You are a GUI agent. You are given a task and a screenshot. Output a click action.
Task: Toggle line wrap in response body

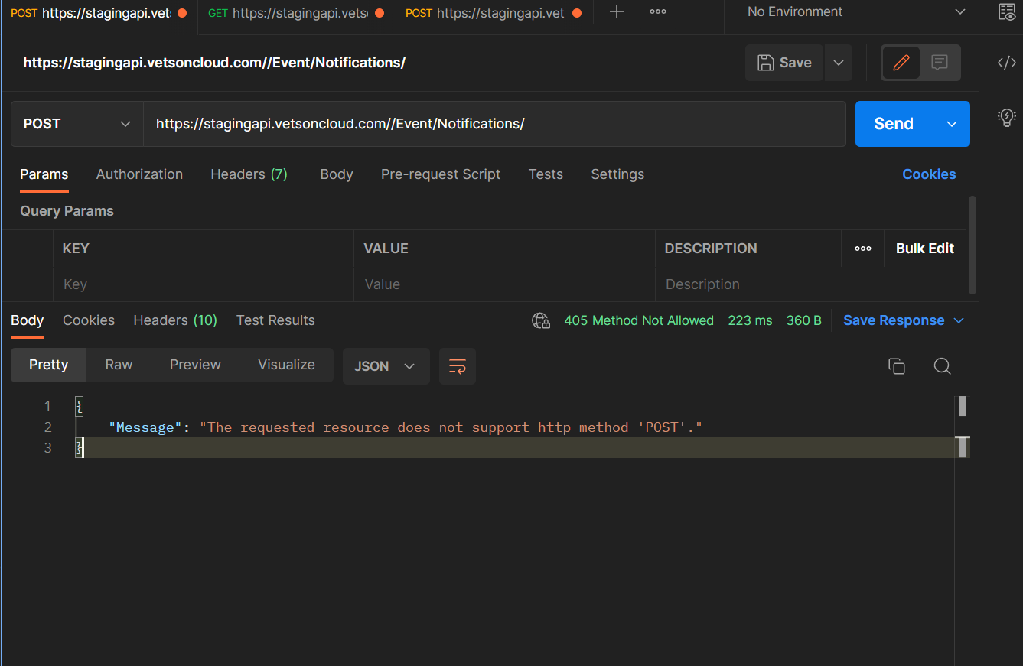point(457,366)
